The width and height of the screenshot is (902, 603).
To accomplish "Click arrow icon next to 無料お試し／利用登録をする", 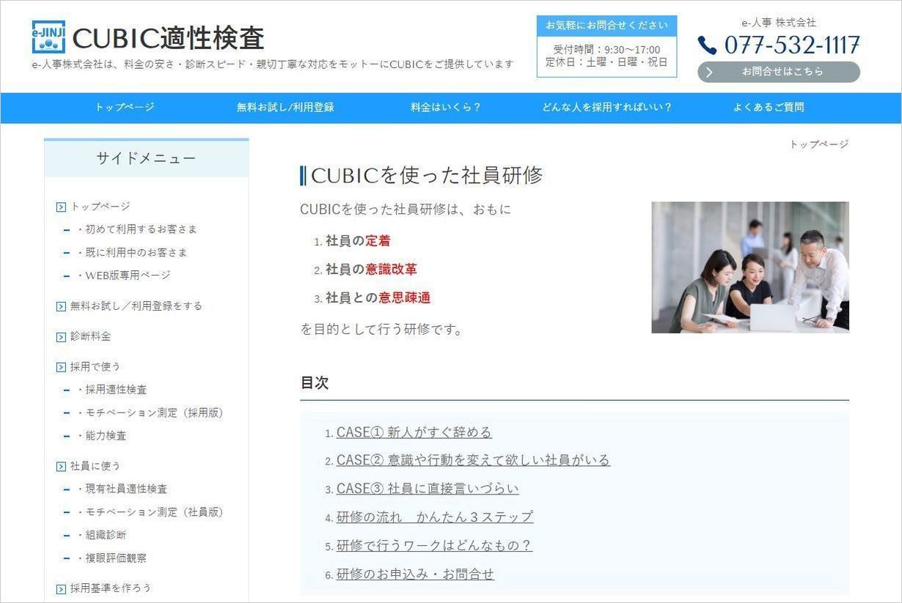I will 61,306.
